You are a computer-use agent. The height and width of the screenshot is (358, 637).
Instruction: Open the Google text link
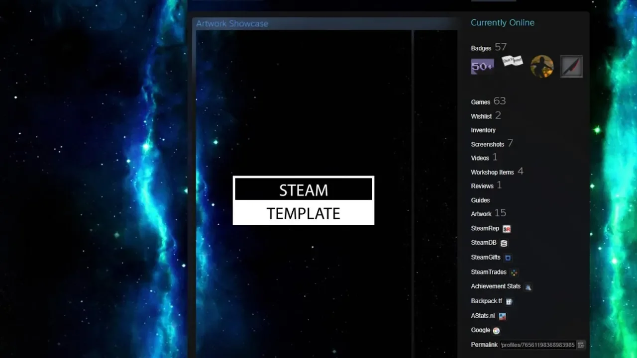tap(480, 330)
